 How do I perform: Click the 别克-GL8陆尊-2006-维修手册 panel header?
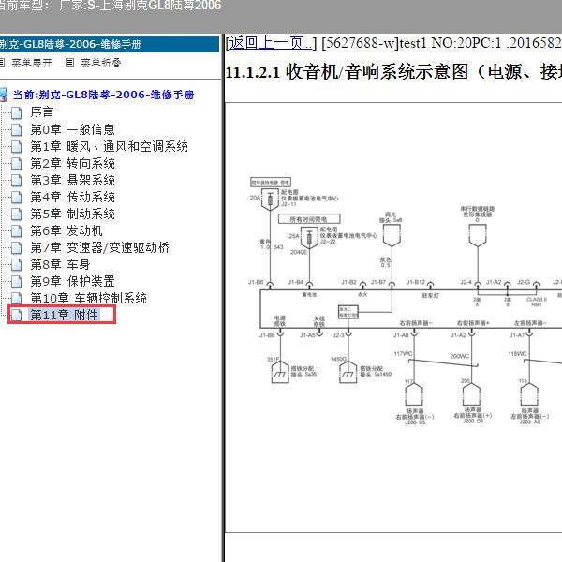coord(110,44)
